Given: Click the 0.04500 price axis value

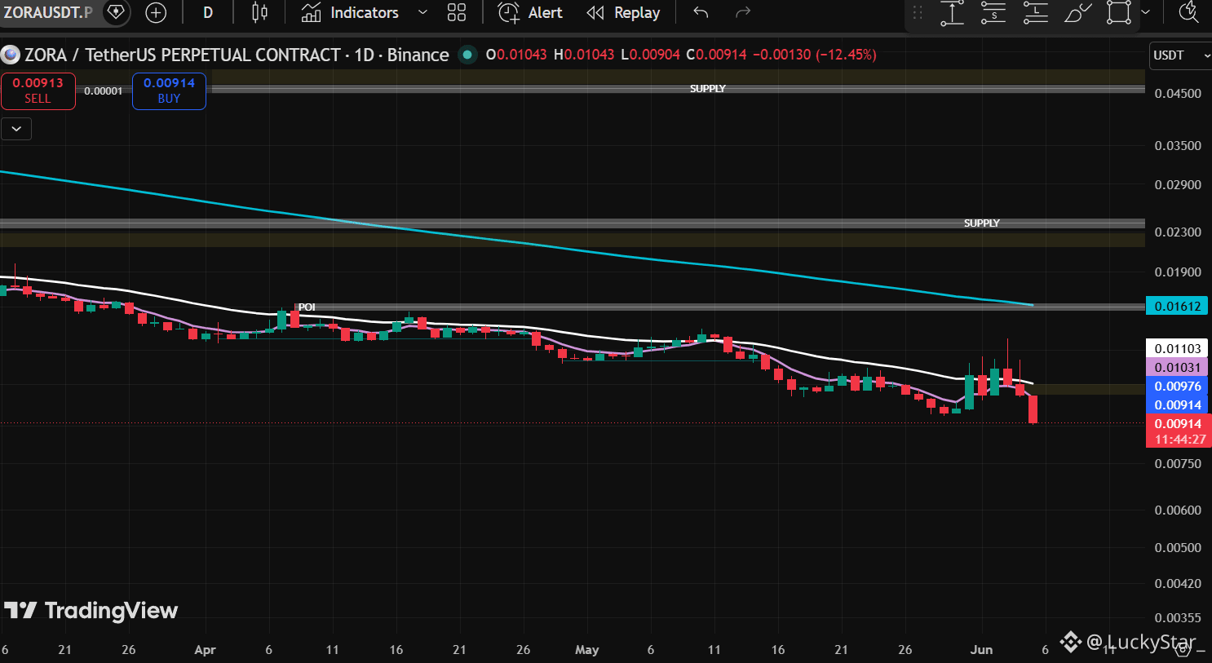Looking at the screenshot, I should pos(1178,94).
